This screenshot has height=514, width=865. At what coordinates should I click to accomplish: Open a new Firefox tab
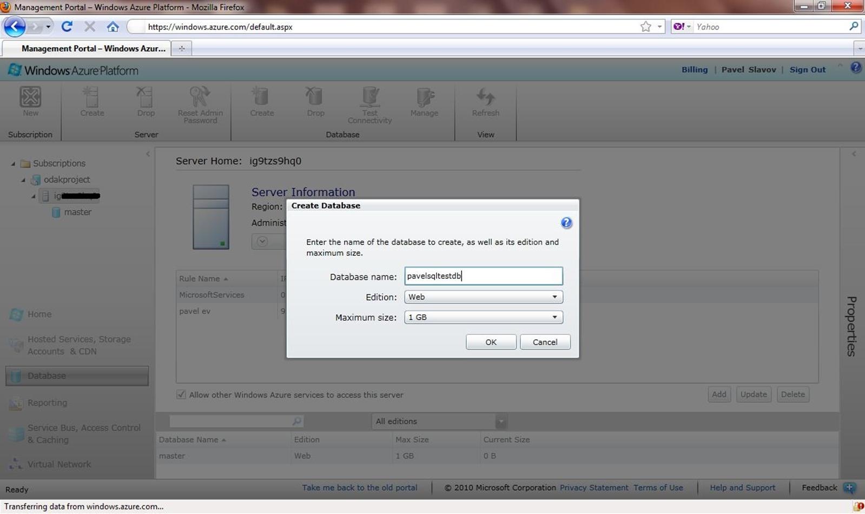(182, 48)
